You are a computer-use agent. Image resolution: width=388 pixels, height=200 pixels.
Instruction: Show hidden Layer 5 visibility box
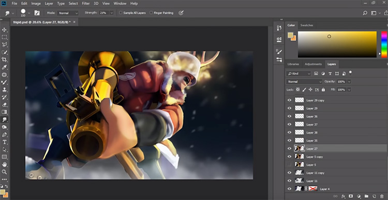(x=289, y=165)
